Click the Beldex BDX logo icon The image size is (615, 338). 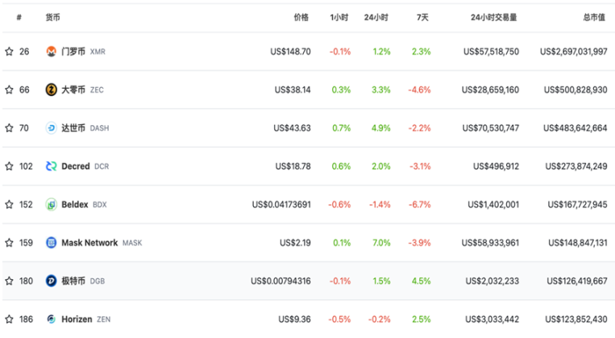click(51, 205)
